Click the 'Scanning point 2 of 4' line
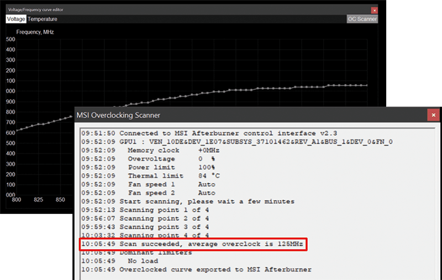The height and width of the screenshot is (280, 442). pyautogui.click(x=145, y=218)
